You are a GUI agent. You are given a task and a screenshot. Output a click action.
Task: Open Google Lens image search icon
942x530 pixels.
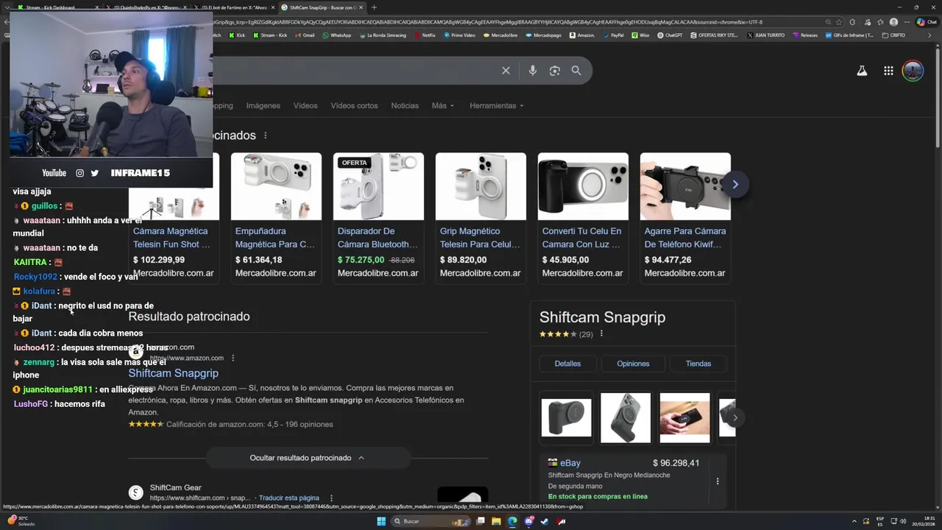coord(554,71)
